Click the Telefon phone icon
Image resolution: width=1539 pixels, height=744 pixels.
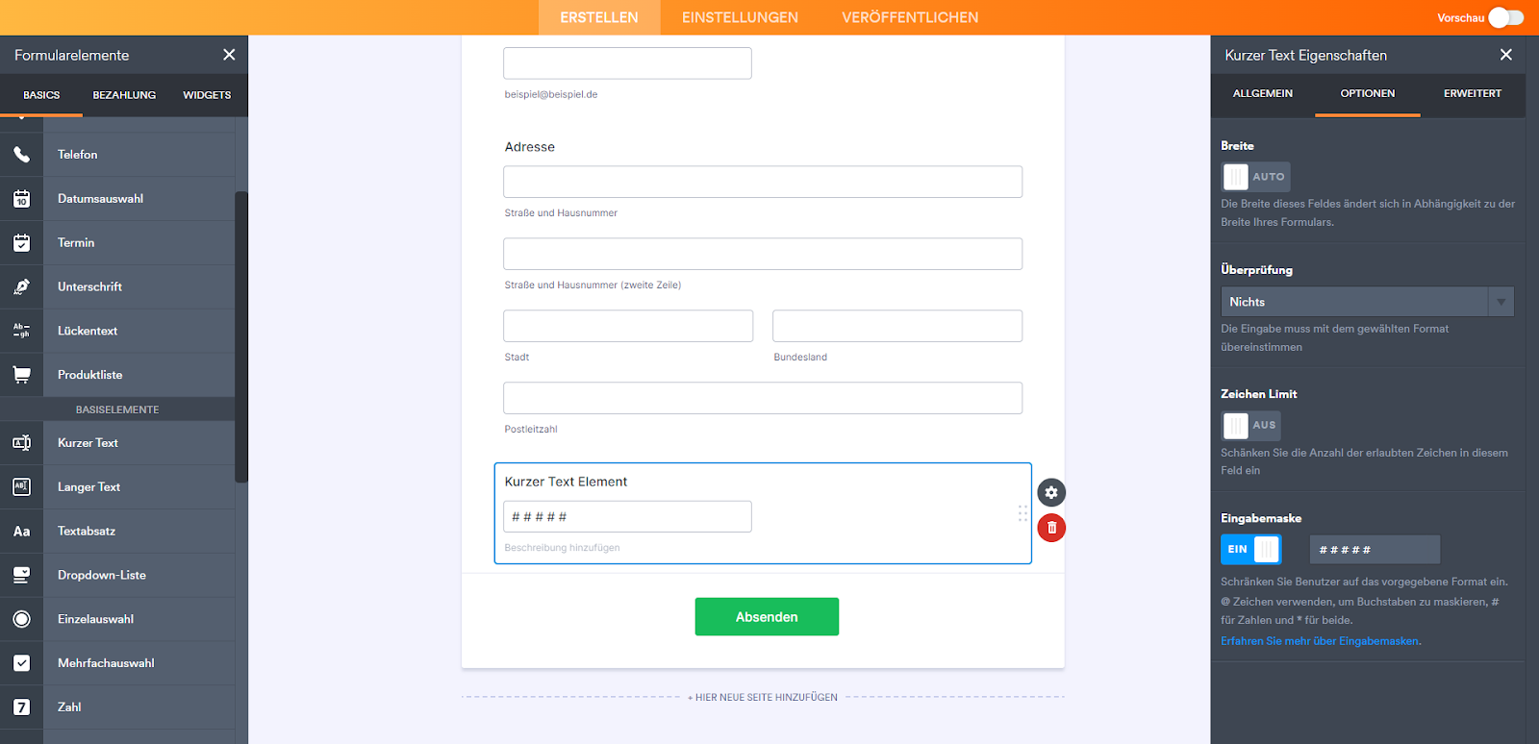(x=21, y=155)
